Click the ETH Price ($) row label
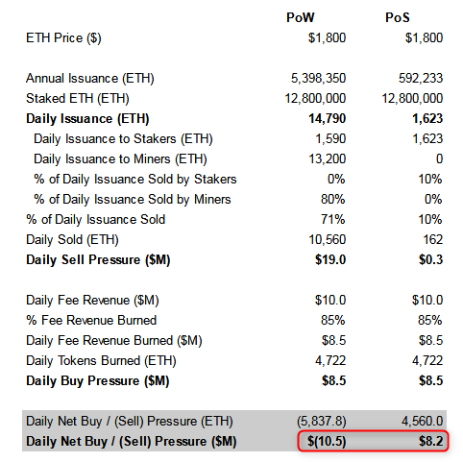 coord(63,38)
